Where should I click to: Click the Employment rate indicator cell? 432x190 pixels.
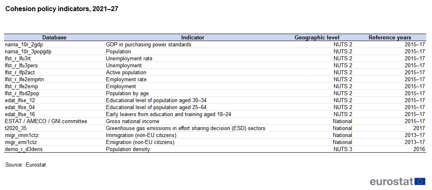point(126,80)
